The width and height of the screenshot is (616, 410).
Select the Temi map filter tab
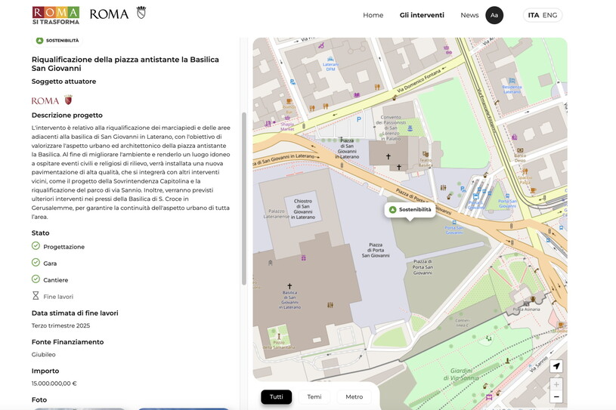coord(314,396)
